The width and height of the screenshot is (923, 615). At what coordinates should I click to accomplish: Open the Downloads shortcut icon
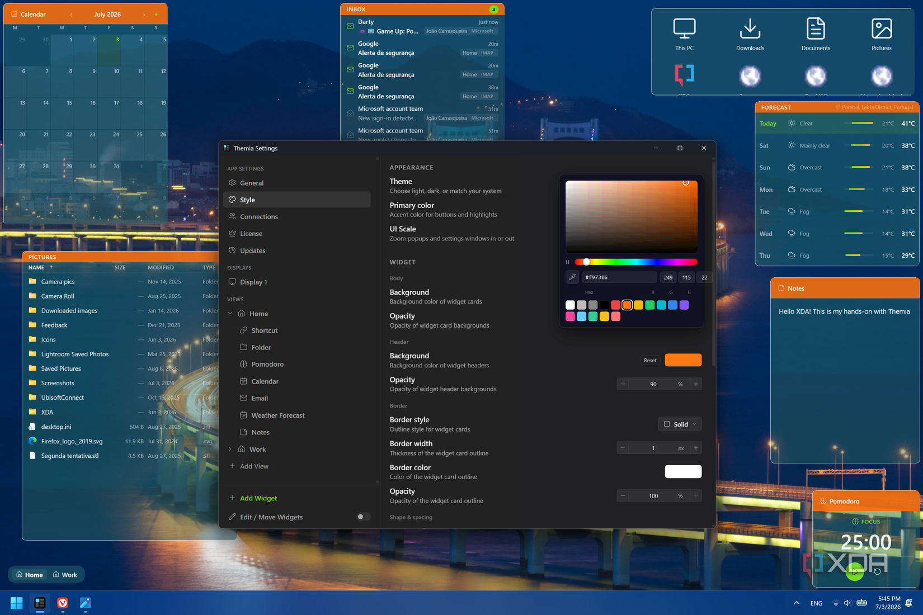click(x=750, y=35)
